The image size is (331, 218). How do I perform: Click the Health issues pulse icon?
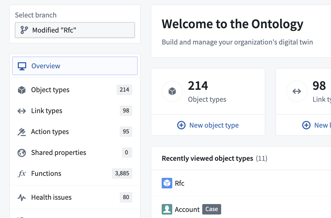(x=22, y=197)
